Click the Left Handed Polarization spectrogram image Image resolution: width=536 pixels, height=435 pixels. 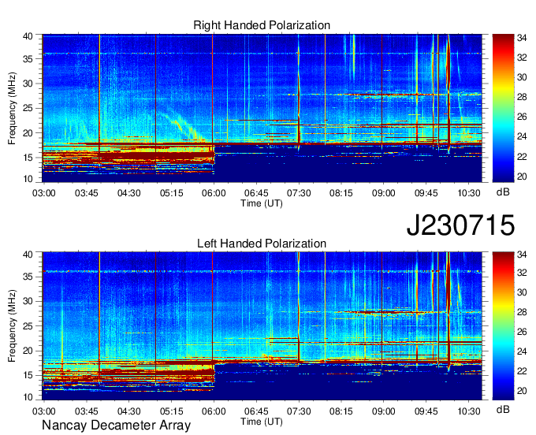pos(262,326)
